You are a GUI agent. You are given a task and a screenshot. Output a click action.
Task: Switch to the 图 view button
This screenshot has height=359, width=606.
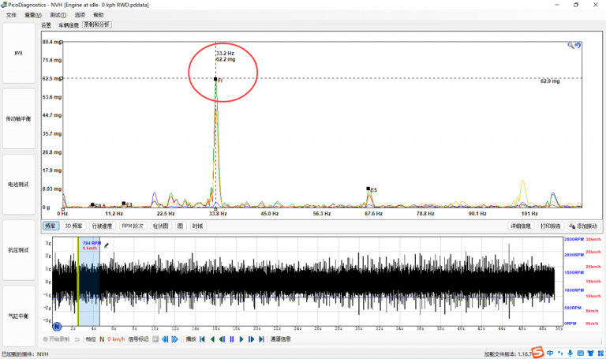tap(180, 226)
